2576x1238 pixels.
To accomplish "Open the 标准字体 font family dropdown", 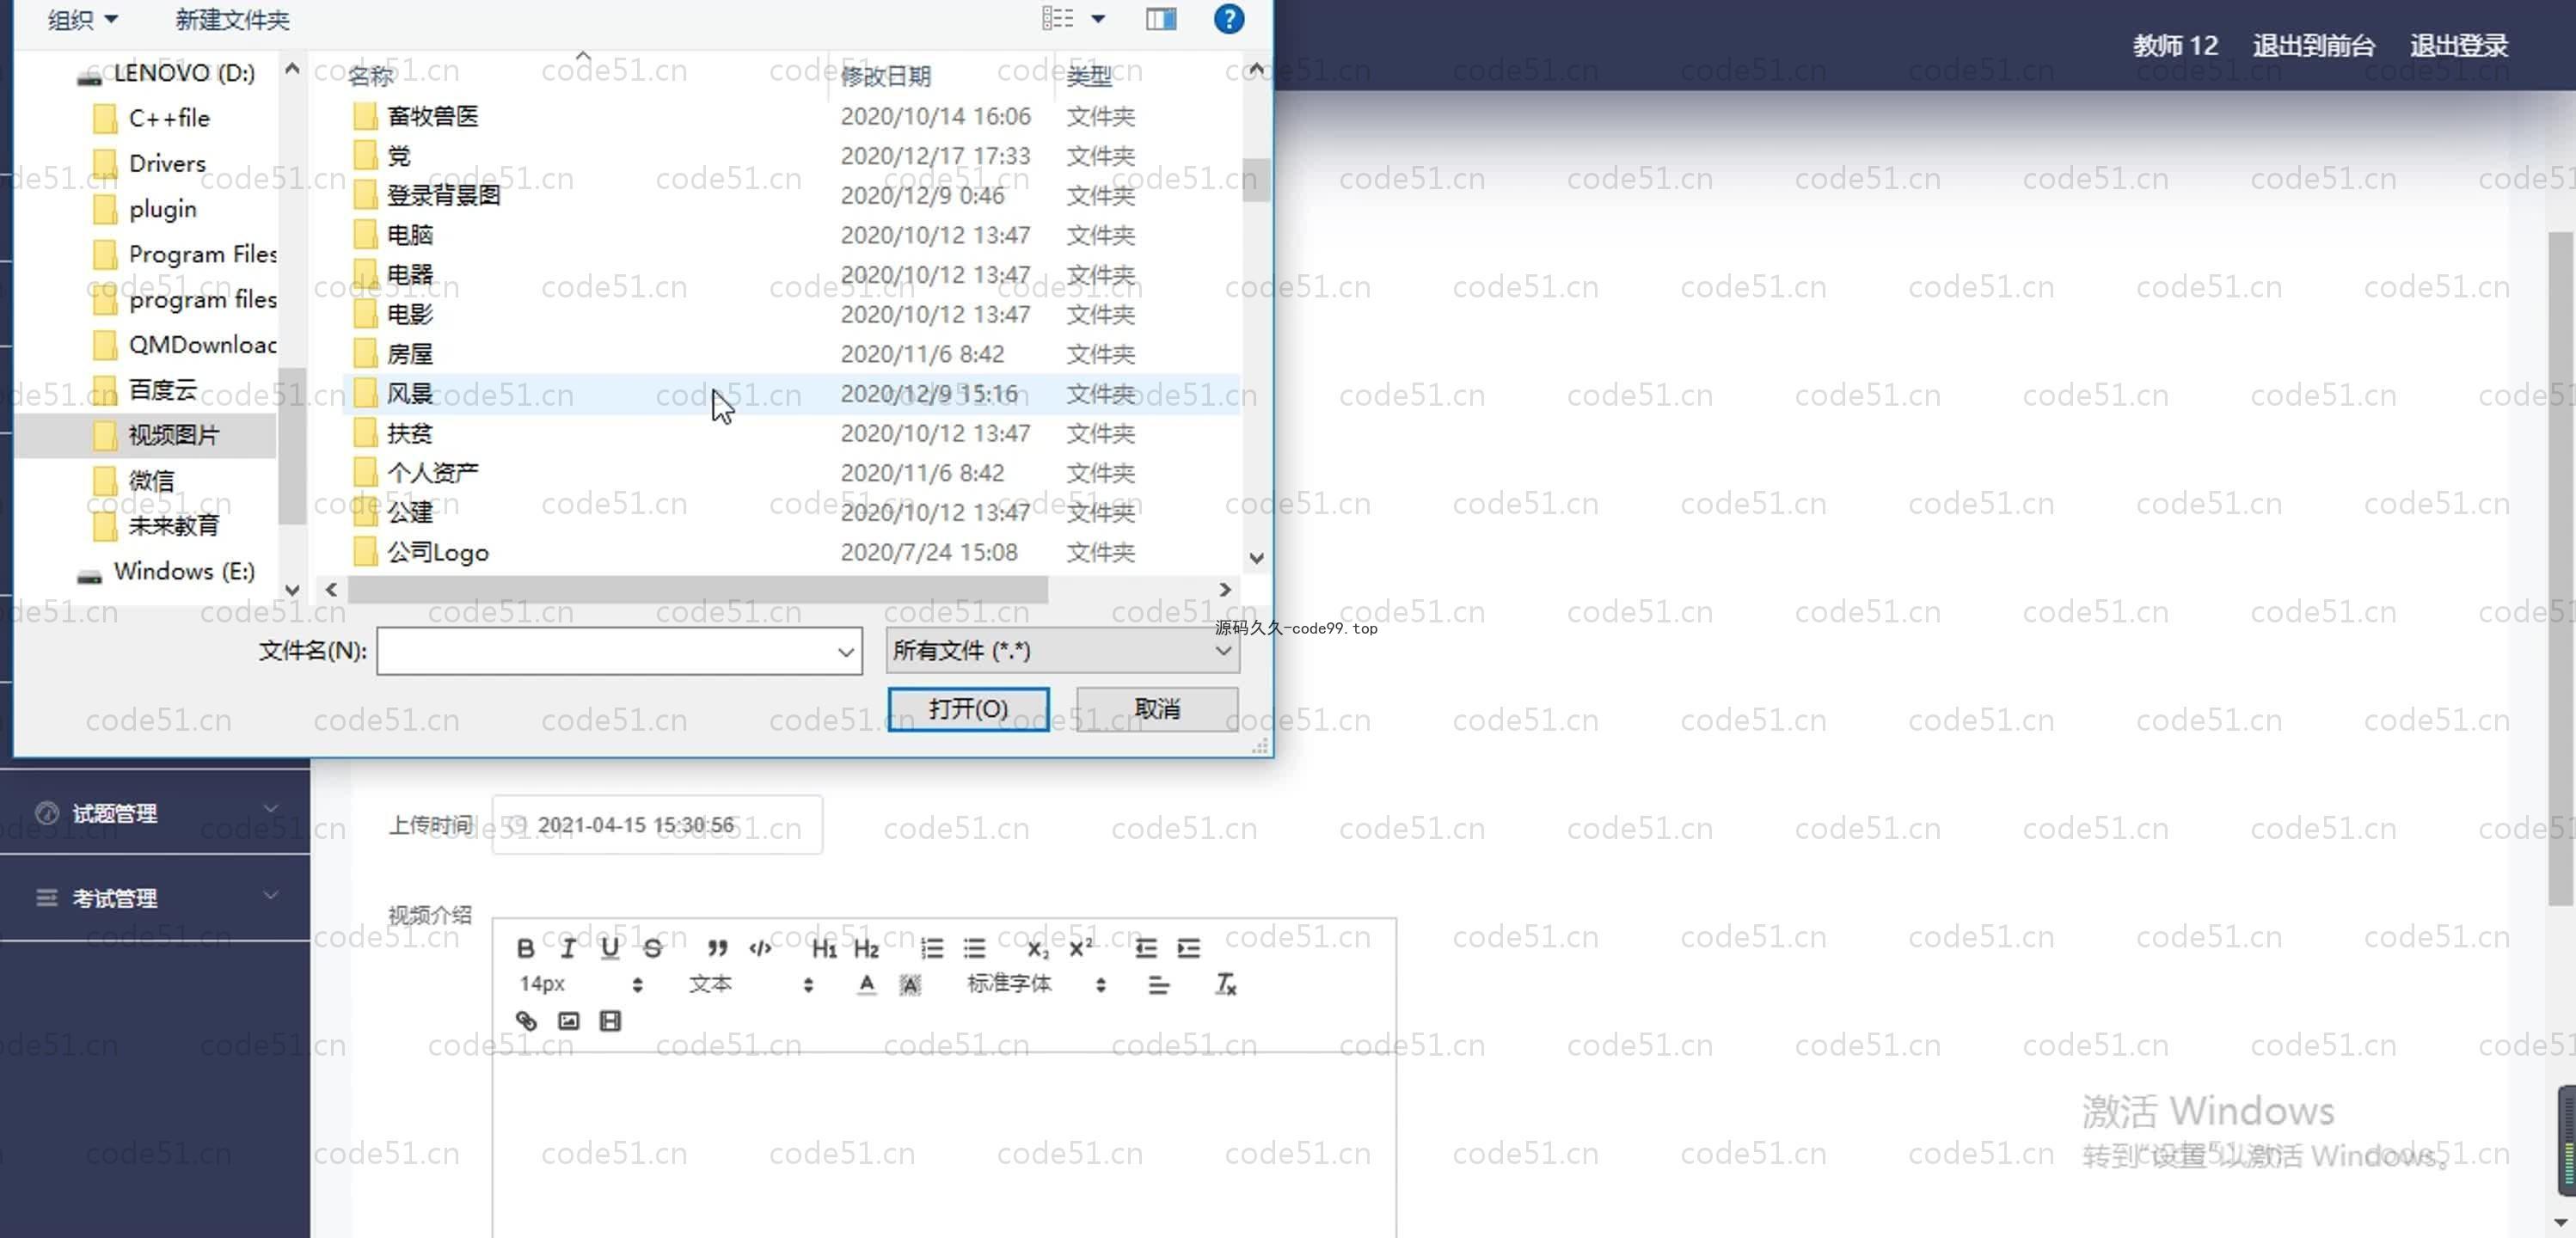I will [1037, 985].
